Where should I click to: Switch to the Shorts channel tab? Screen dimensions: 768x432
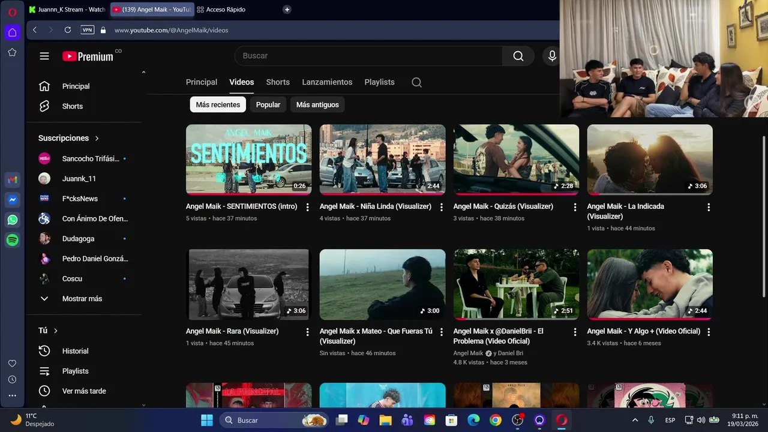[x=278, y=82]
